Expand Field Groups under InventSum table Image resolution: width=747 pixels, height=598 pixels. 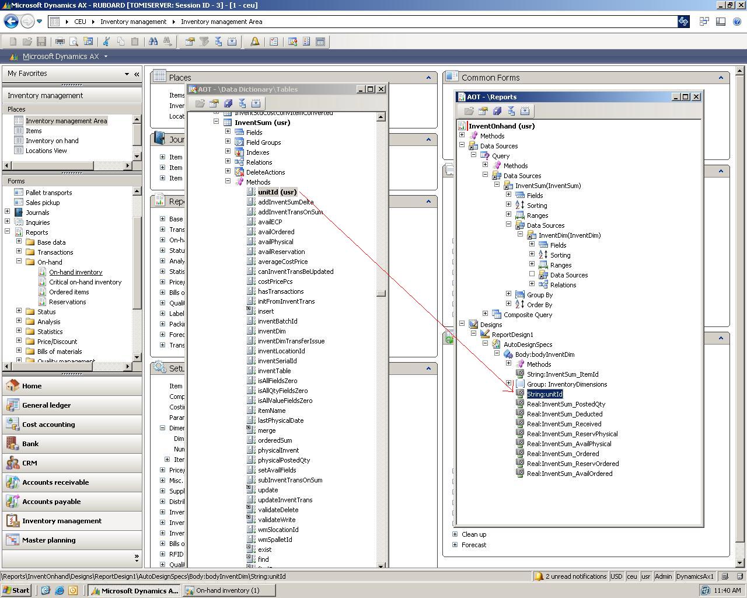click(x=228, y=142)
